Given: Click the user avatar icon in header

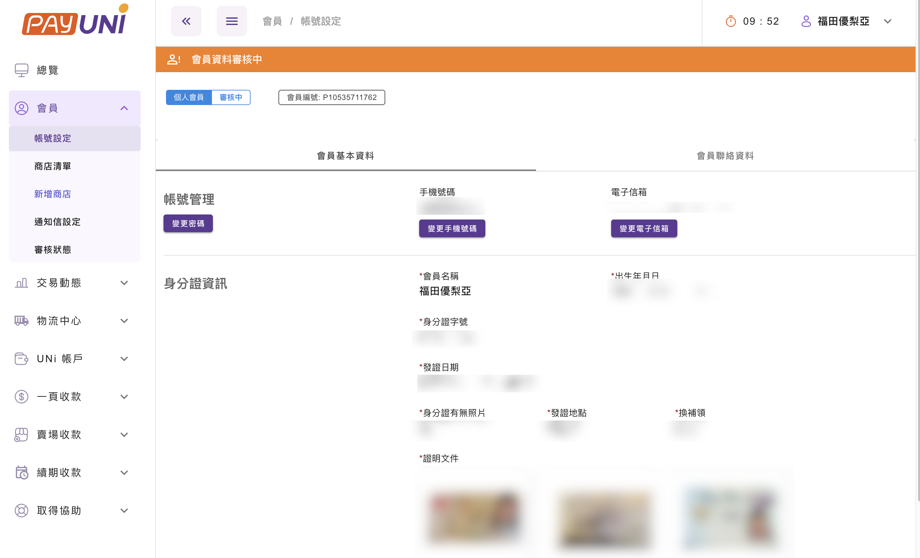Looking at the screenshot, I should pyautogui.click(x=806, y=21).
